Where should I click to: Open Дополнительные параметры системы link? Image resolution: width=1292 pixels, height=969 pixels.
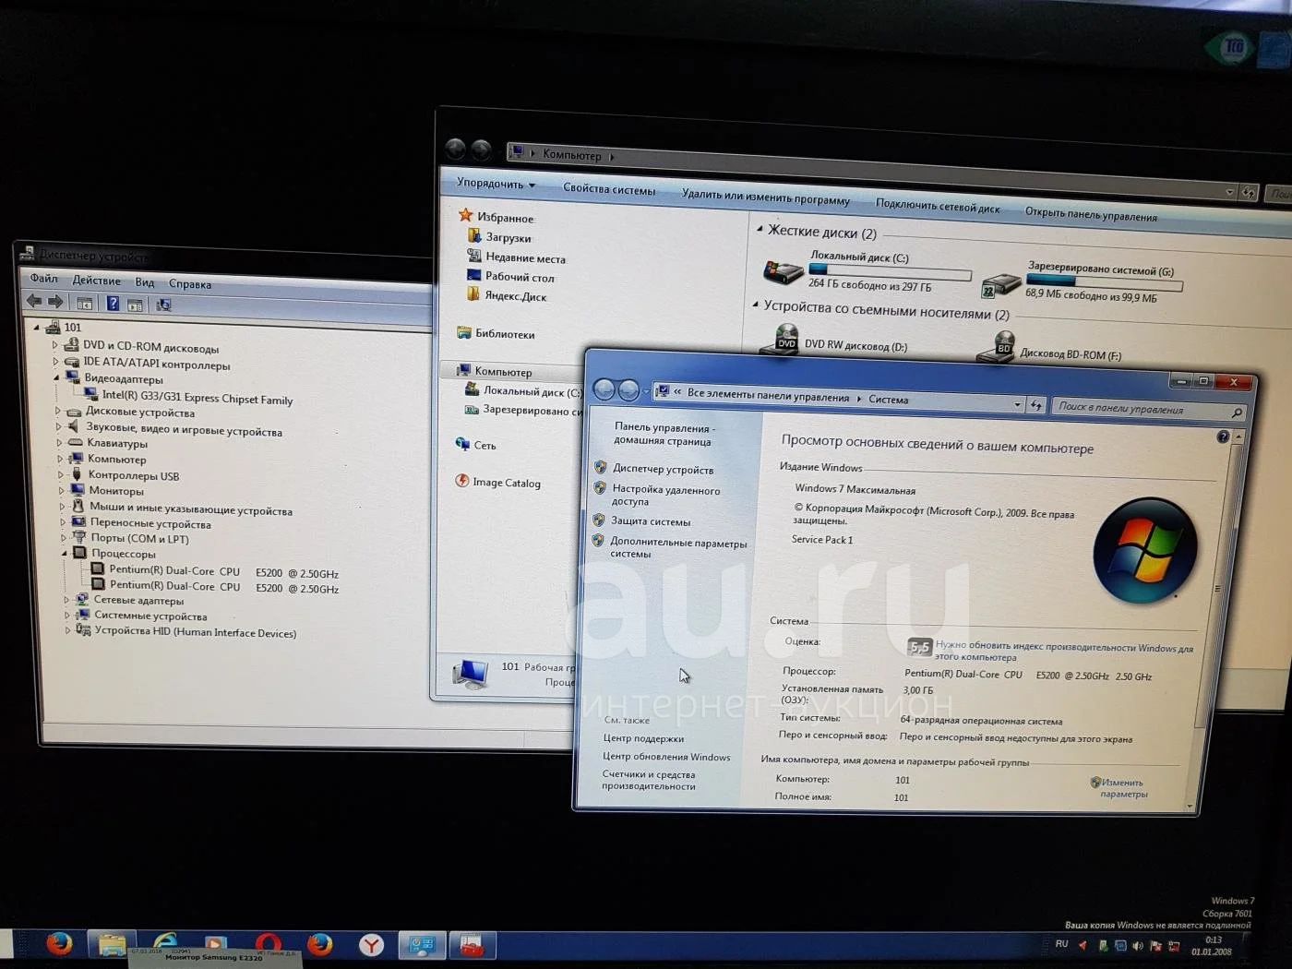tap(678, 548)
